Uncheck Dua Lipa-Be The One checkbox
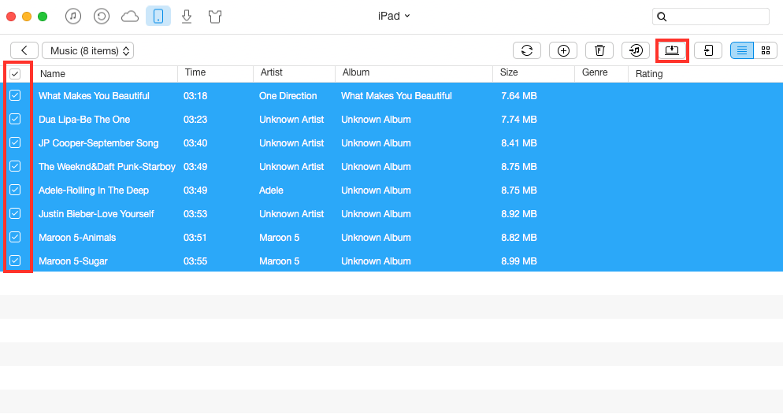The image size is (783, 414). (15, 119)
